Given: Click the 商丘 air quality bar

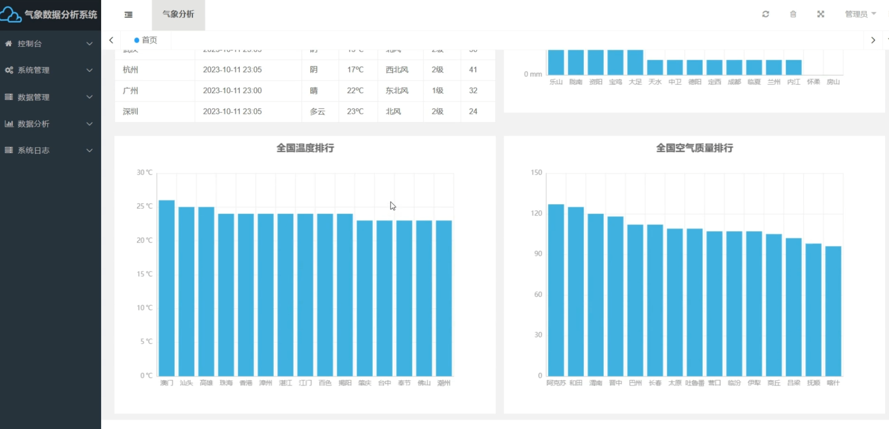Looking at the screenshot, I should 774,305.
